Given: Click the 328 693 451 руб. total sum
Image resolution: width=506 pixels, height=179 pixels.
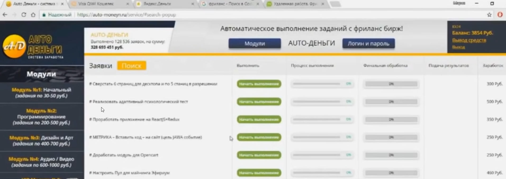Looking at the screenshot, I should pos(107,47).
